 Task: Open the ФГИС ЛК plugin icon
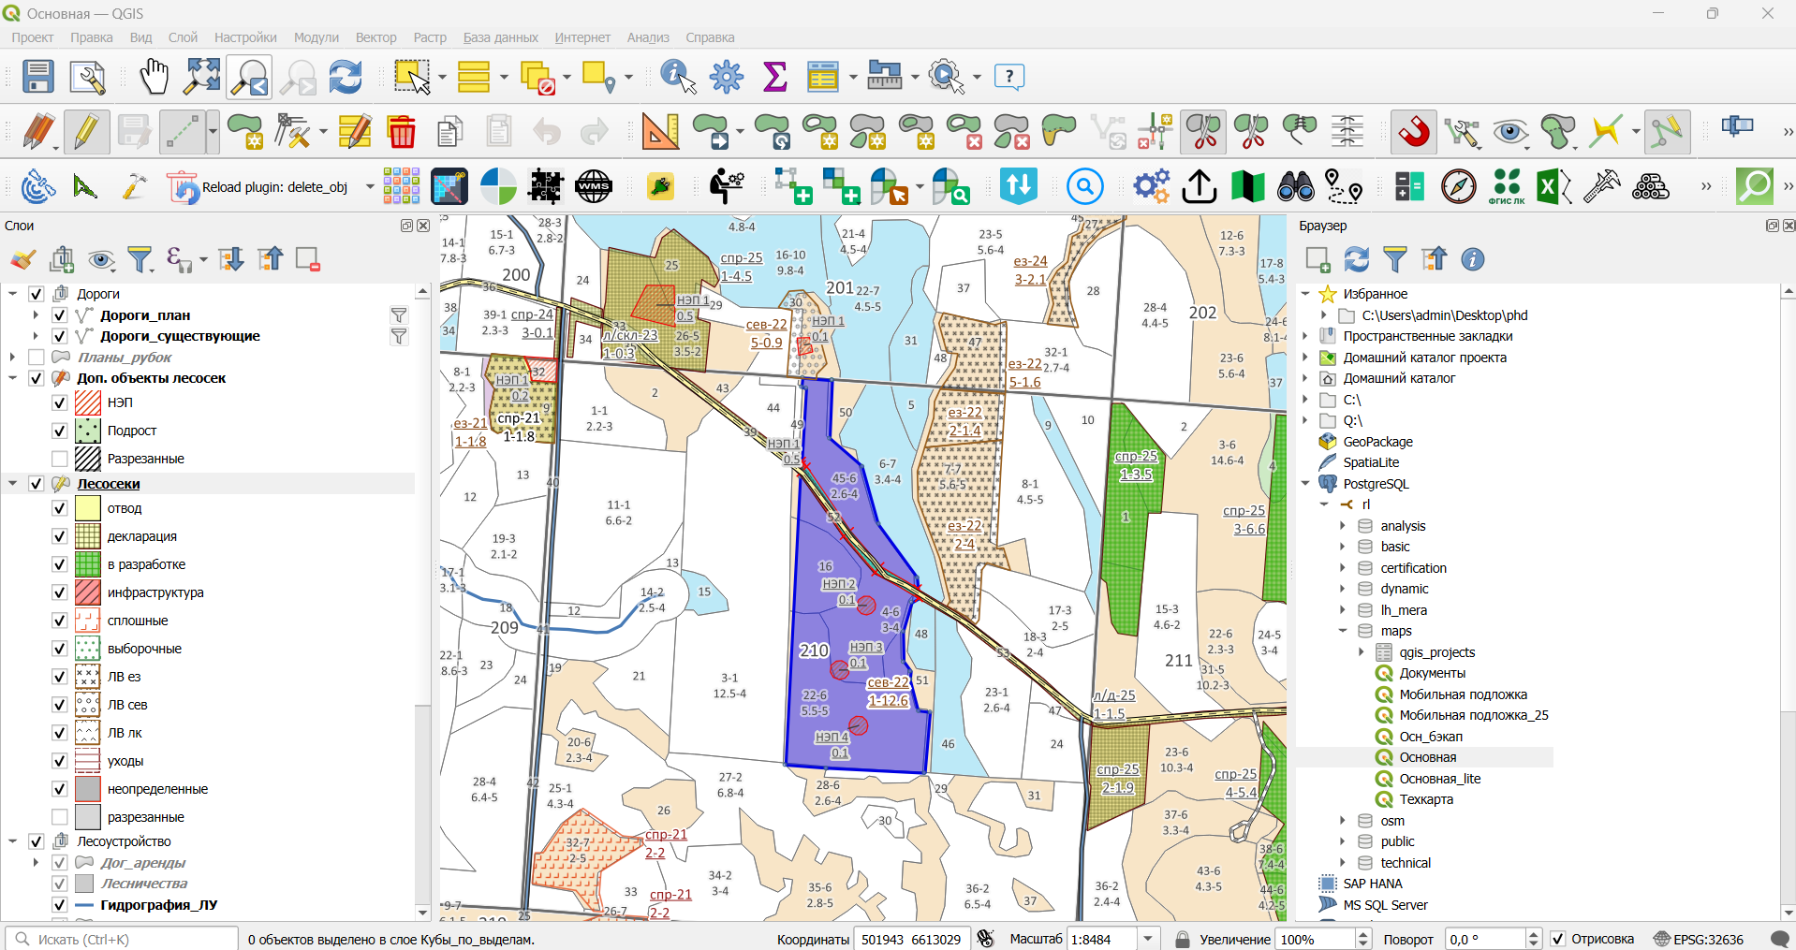[x=1507, y=186]
